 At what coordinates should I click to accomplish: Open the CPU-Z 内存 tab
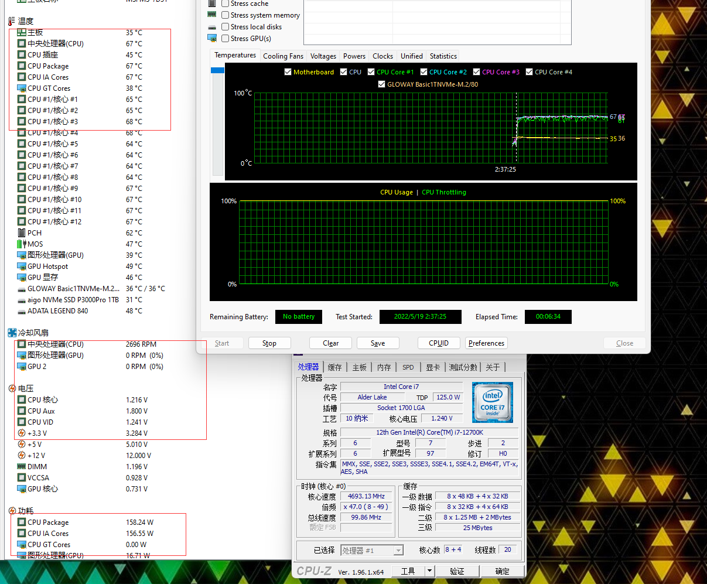[384, 367]
